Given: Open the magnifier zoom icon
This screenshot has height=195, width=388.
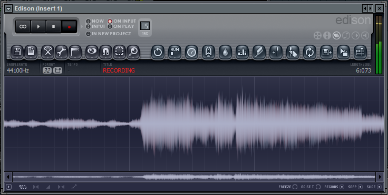Looking at the screenshot, I should [x=133, y=52].
